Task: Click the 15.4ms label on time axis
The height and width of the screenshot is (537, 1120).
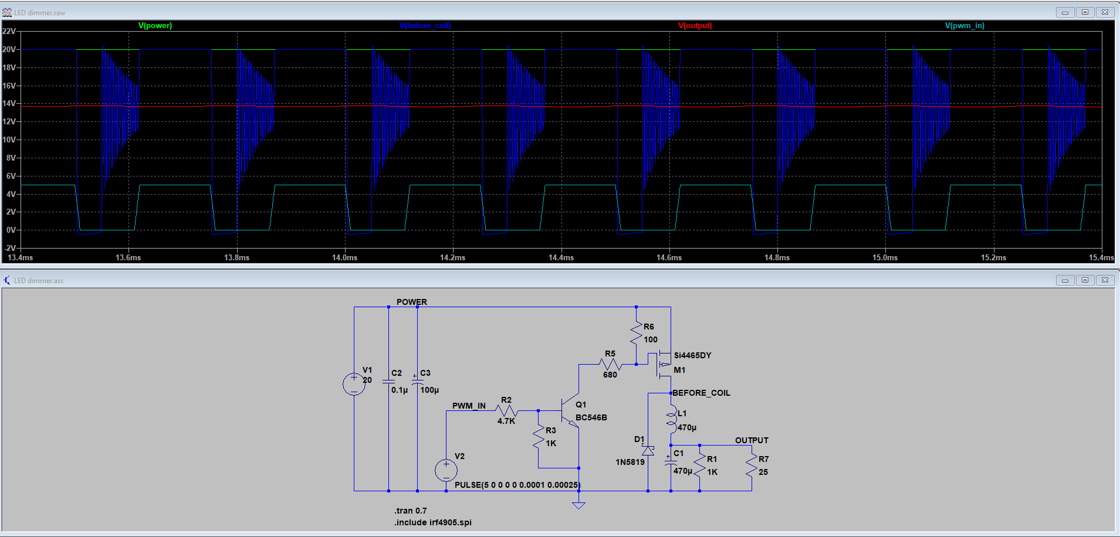Action: pyautogui.click(x=1101, y=257)
